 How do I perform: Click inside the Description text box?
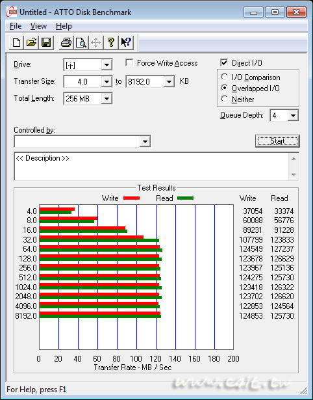click(151, 167)
